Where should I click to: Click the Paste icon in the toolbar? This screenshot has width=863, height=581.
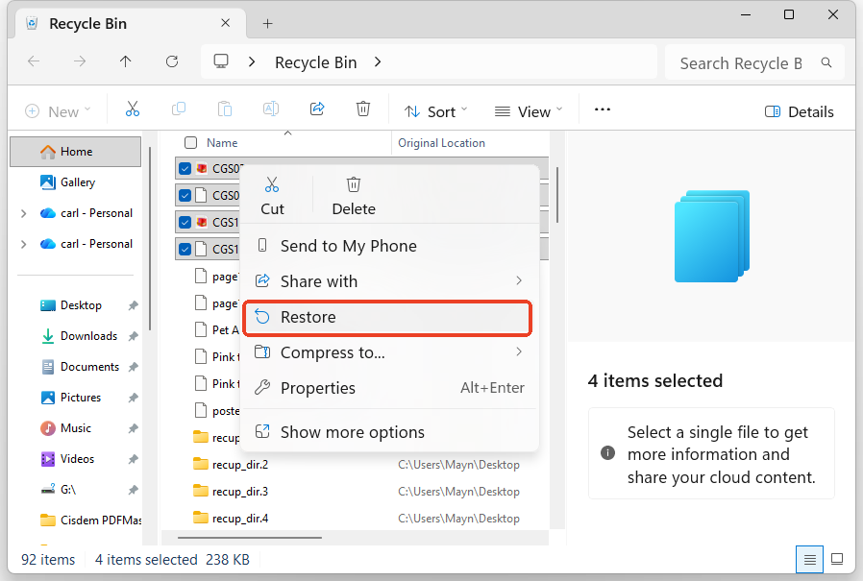pos(225,109)
